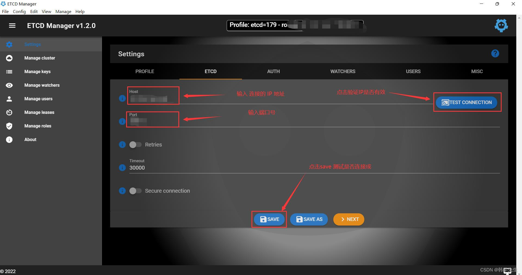Open the USERS tab
The height and width of the screenshot is (275, 522).
(x=413, y=71)
